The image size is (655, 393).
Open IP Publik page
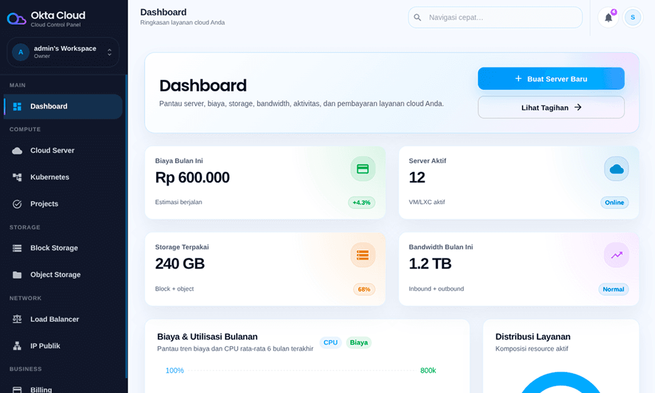click(63, 346)
